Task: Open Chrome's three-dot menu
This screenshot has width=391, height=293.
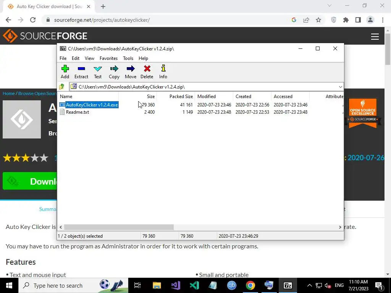Action: click(383, 20)
